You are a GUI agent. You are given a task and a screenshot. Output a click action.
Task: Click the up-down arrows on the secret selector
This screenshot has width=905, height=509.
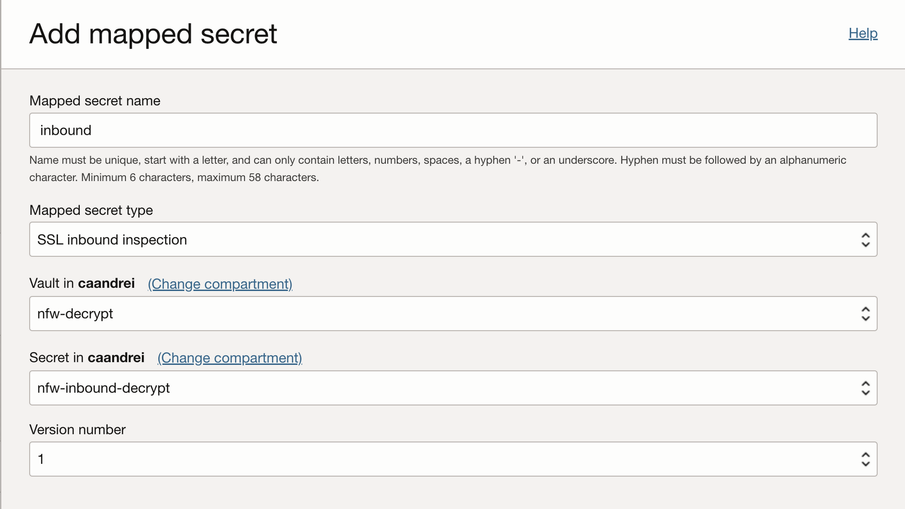pyautogui.click(x=865, y=388)
